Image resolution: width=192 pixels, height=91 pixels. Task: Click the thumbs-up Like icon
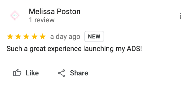click(17, 73)
